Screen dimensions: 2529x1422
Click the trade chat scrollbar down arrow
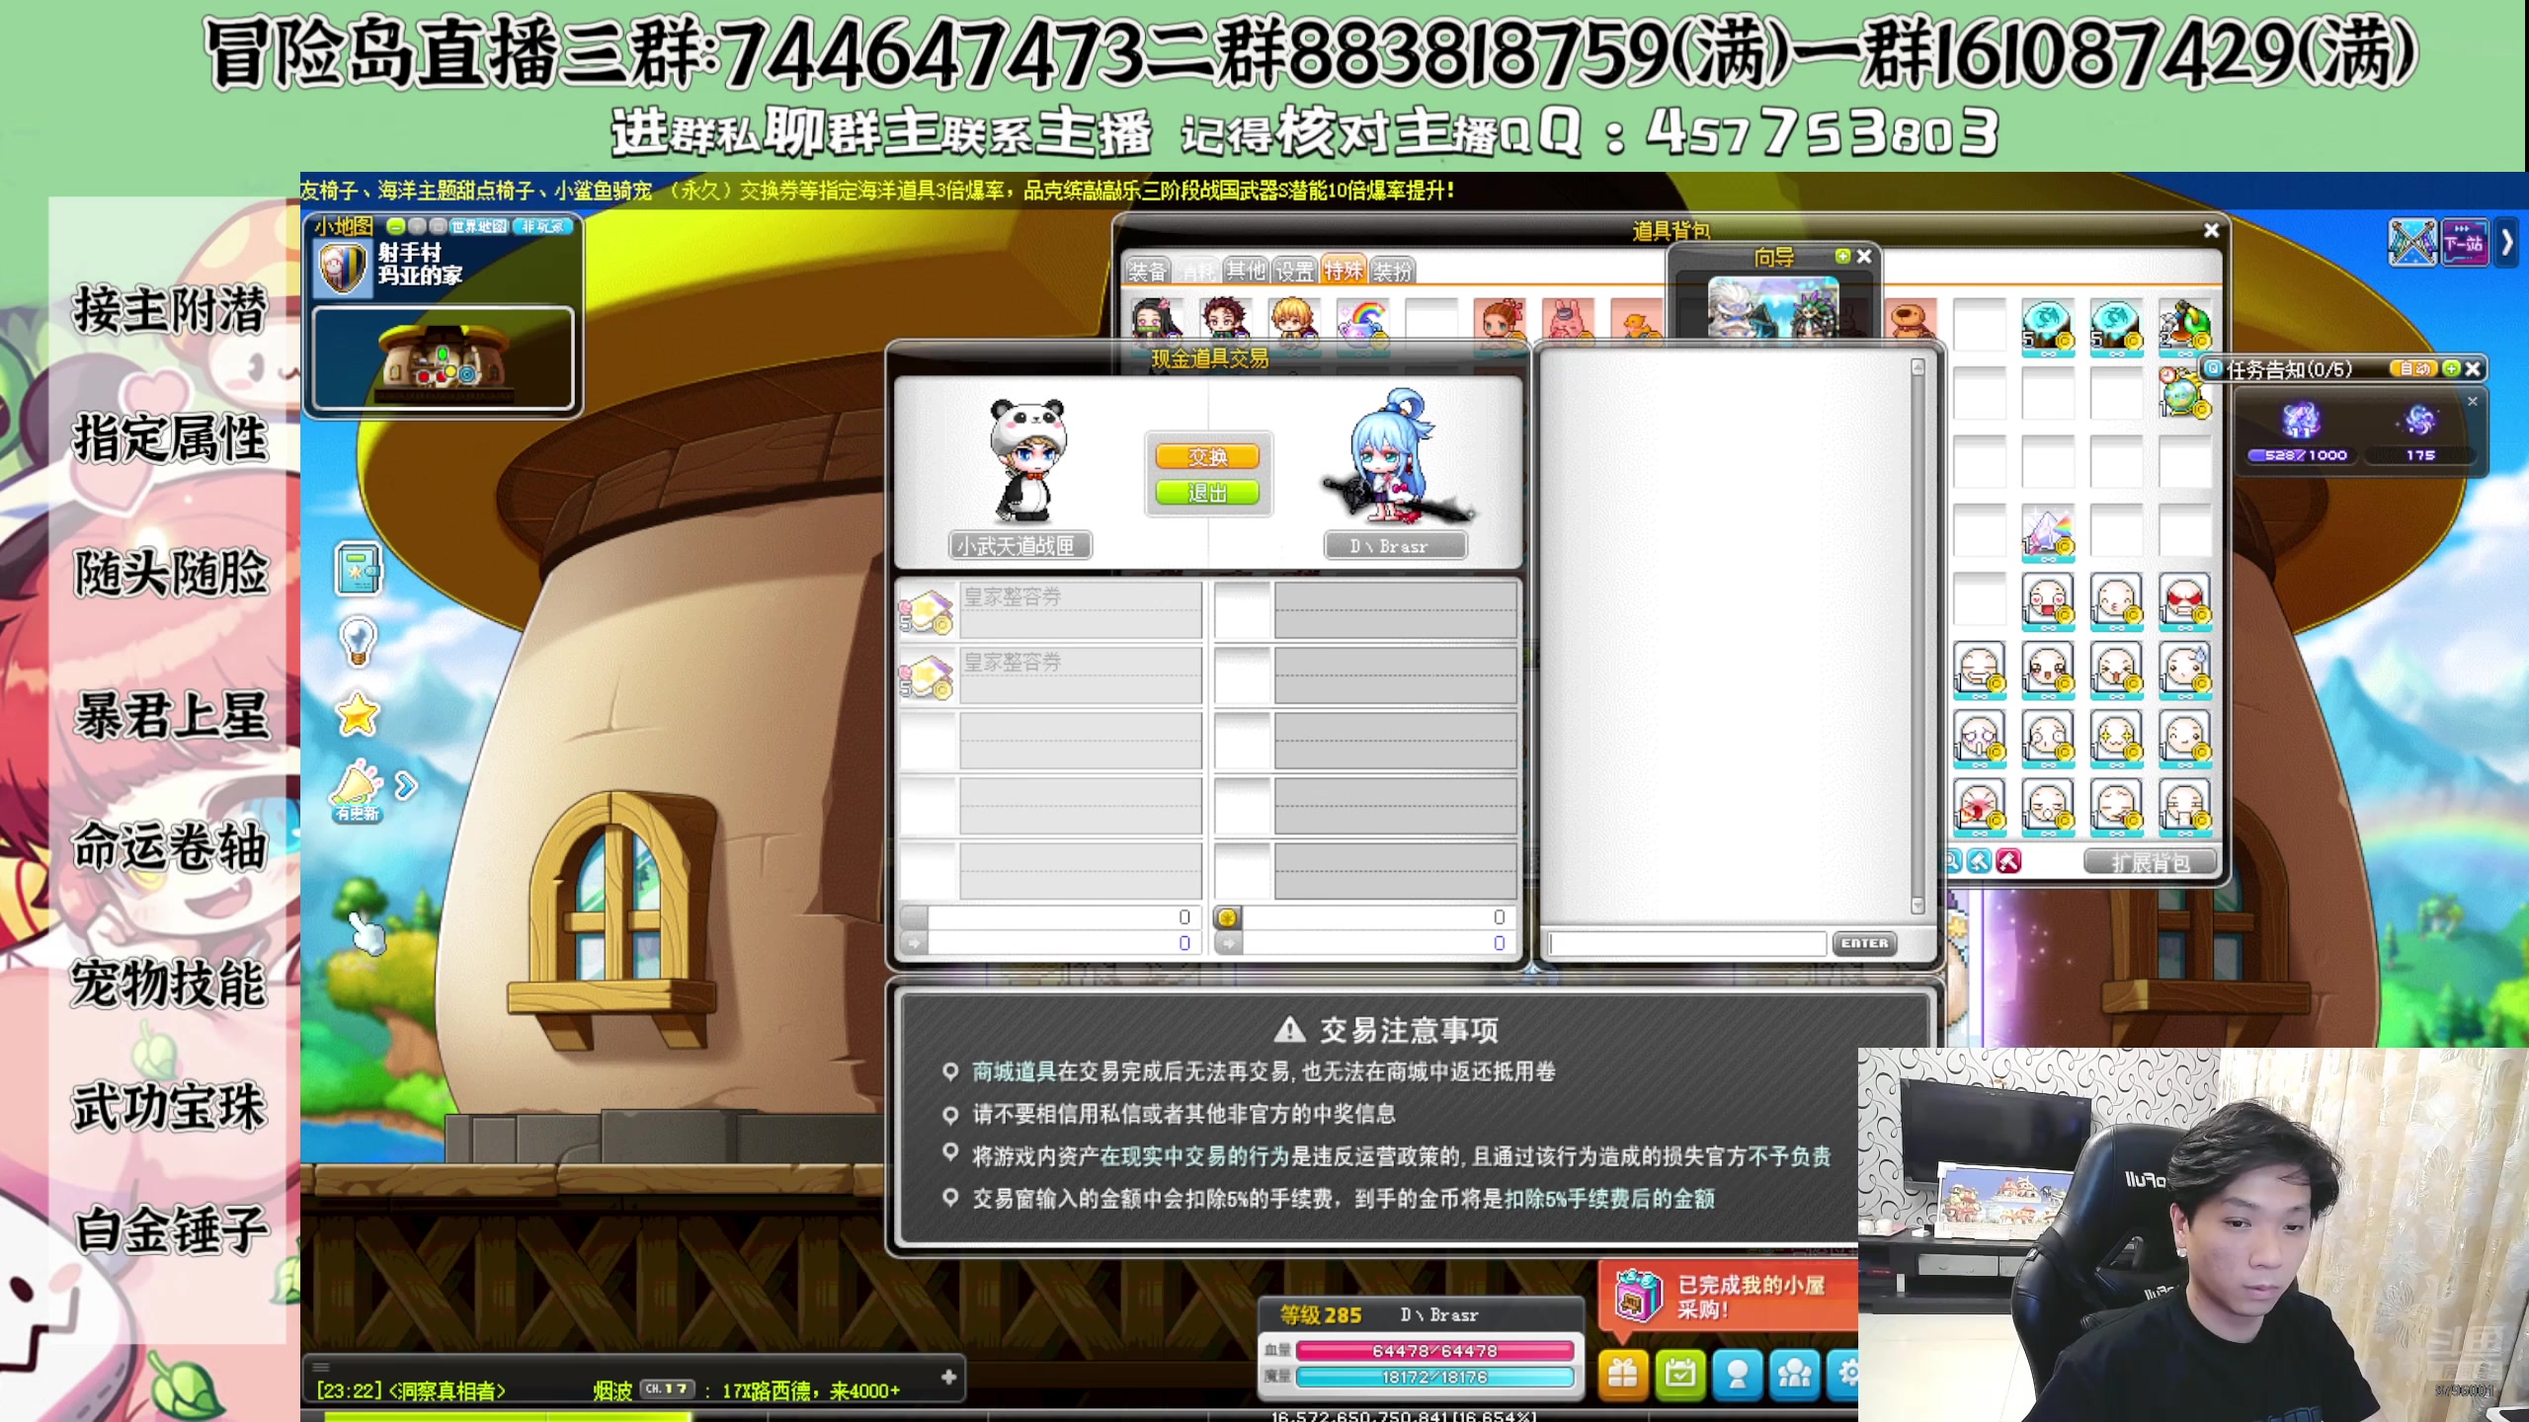coord(1917,905)
